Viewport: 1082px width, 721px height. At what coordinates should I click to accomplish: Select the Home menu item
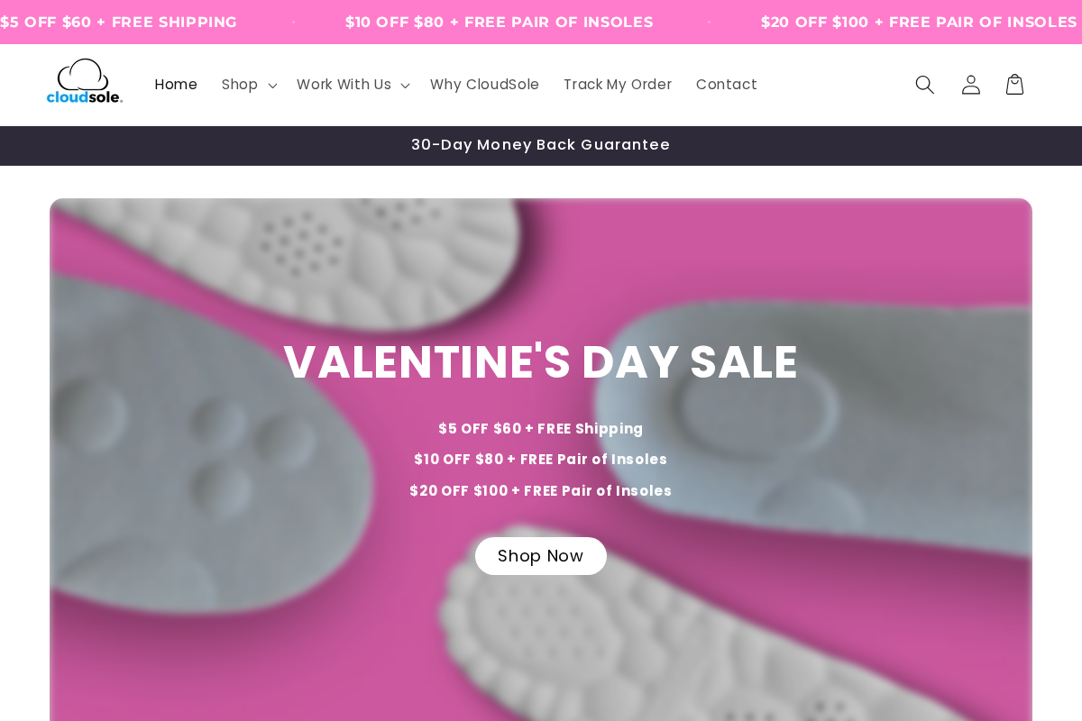click(176, 85)
